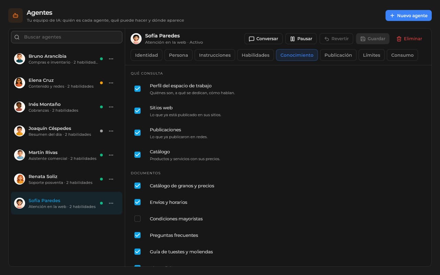
Task: Open more options for Sofía Paredes
Action: (111, 203)
